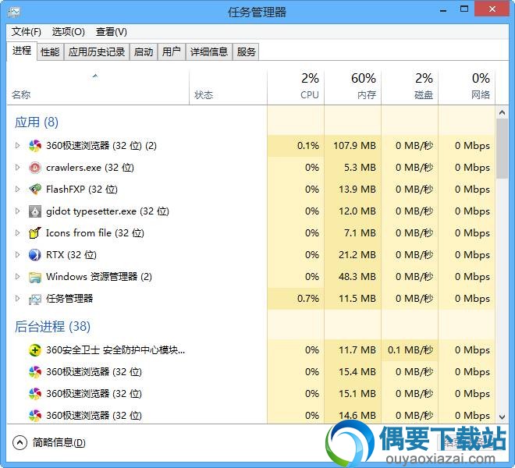Switch to the 进程 tab
The image size is (515, 468).
pos(22,51)
